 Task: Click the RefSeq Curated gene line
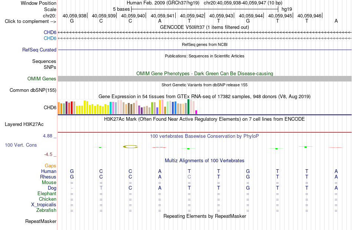205,50
